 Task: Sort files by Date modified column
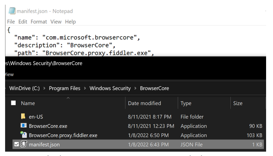pyautogui.click(x=144, y=103)
